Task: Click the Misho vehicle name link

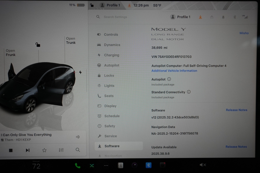Action: pyautogui.click(x=244, y=33)
